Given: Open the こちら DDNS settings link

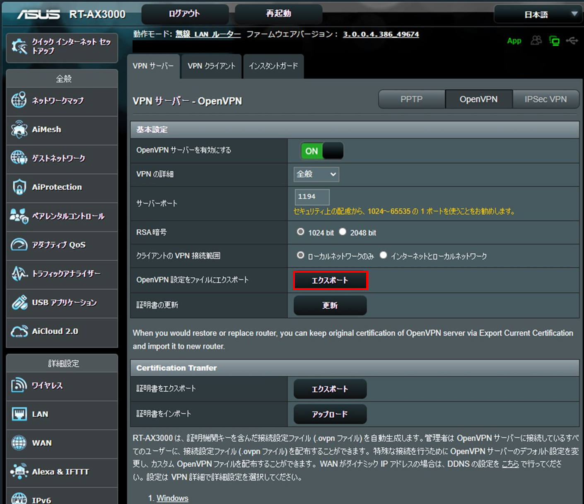Looking at the screenshot, I should click(510, 464).
